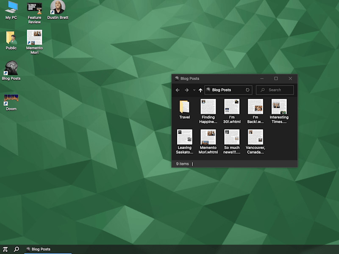Screen dimensions: 339x254
Task: Open the Dustin Brett desktop shortcut
Action: point(58,10)
